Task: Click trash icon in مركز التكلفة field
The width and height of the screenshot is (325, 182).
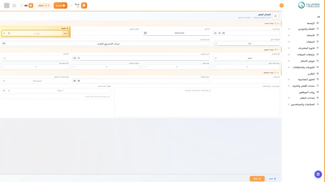Action: [x=74, y=81]
